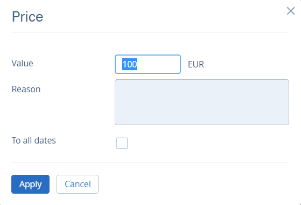The width and height of the screenshot is (301, 205).
Task: Click the word "dates" in To all dates
Action: tap(45, 140)
